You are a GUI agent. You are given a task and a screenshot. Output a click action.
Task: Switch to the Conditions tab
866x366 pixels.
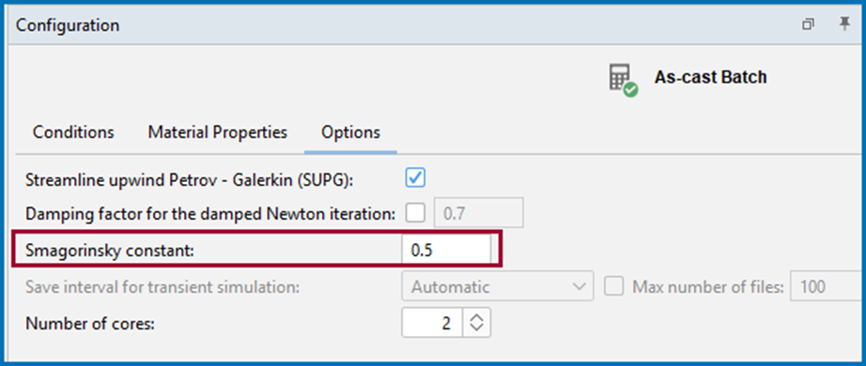pyautogui.click(x=73, y=132)
